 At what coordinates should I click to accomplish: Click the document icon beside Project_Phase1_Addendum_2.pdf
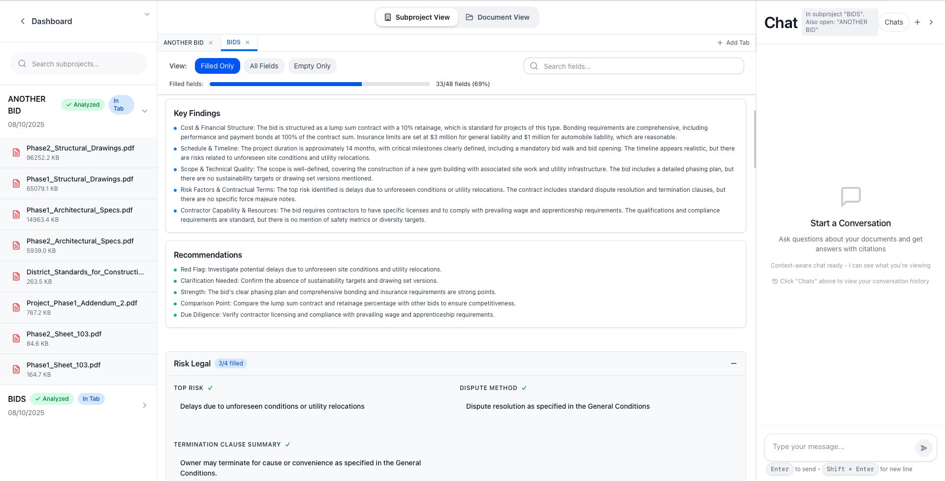[x=16, y=307]
